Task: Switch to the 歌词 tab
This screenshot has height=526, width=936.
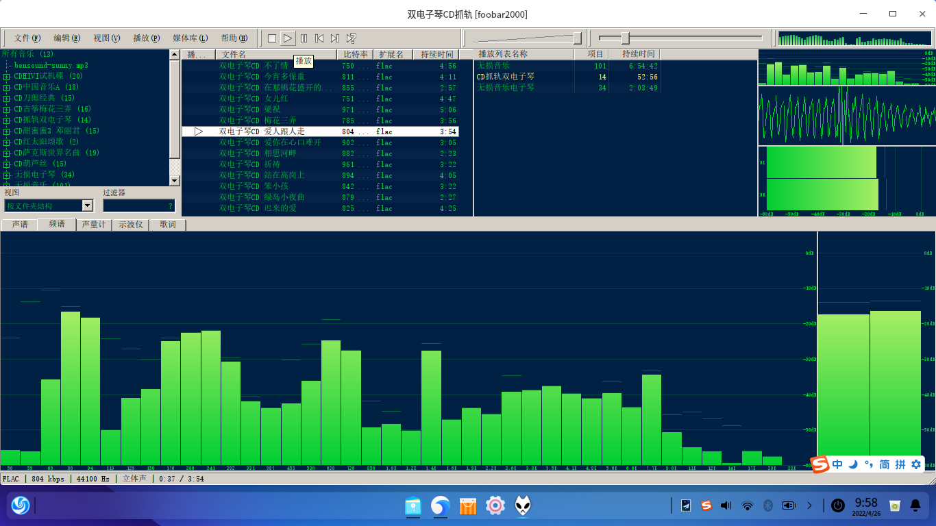Action: click(168, 225)
